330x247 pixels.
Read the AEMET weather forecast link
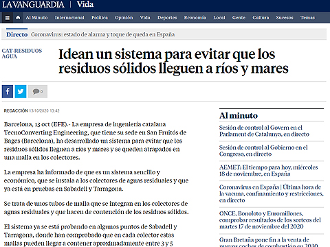click(268, 171)
